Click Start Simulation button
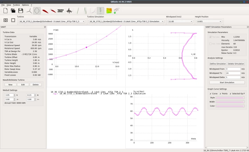Viewport: 249px width, 152px height. tap(227, 82)
